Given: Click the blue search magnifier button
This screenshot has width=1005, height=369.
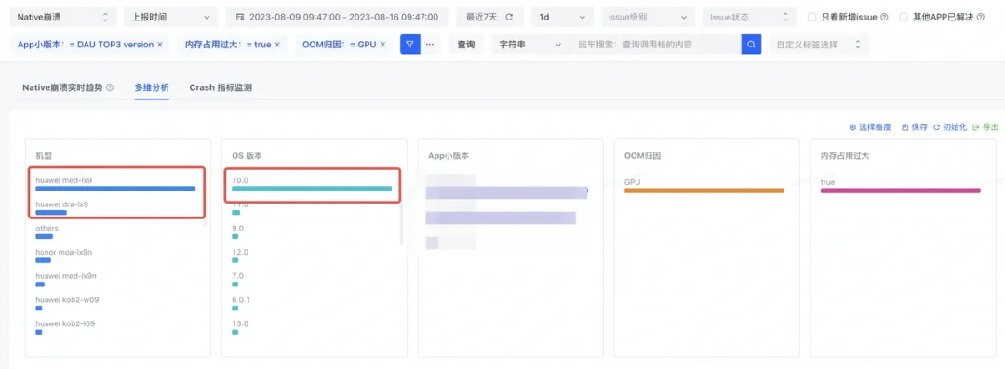Looking at the screenshot, I should pyautogui.click(x=751, y=45).
